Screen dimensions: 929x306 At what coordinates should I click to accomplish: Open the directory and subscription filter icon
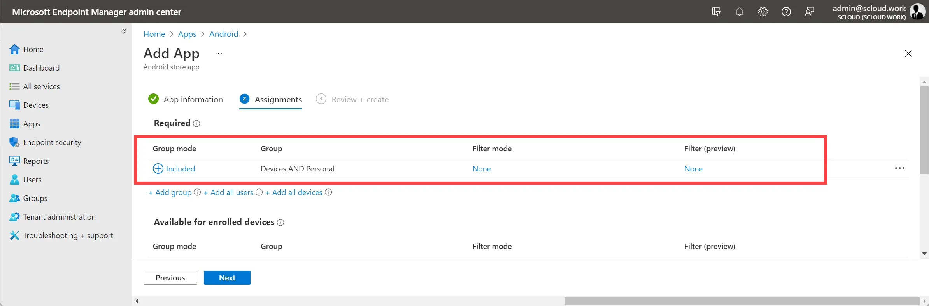(x=716, y=12)
